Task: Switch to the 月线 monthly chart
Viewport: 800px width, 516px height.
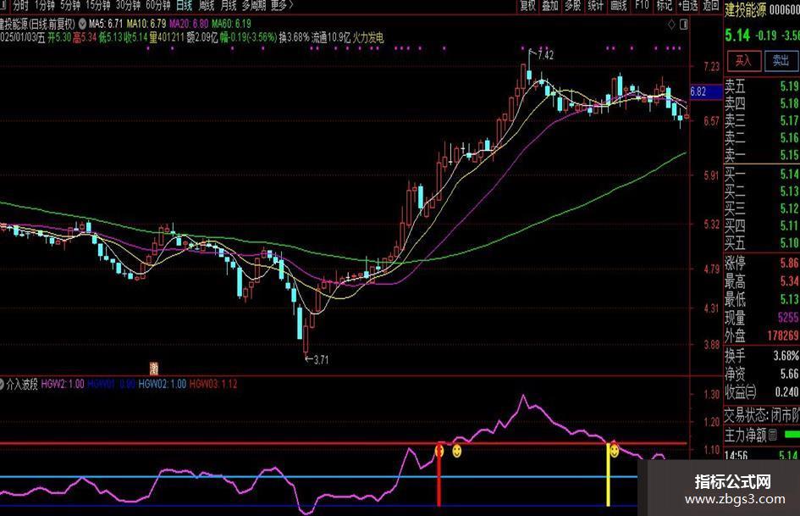Action: [x=228, y=6]
